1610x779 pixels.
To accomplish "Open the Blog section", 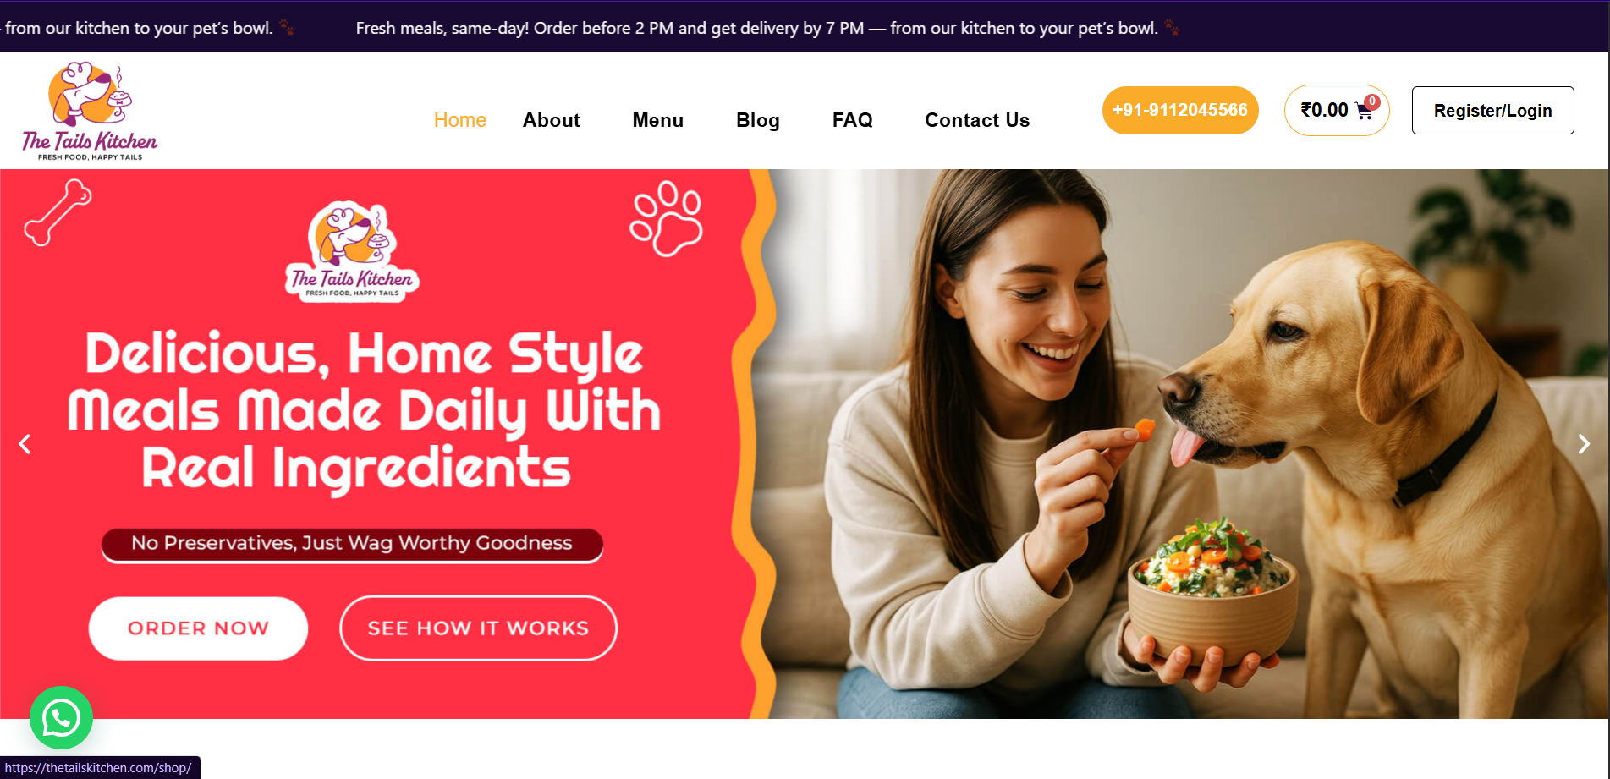I will pyautogui.click(x=758, y=120).
